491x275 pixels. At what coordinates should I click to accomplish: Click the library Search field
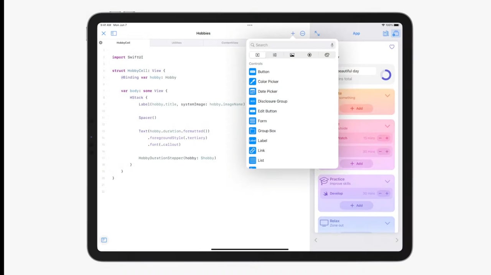292,45
